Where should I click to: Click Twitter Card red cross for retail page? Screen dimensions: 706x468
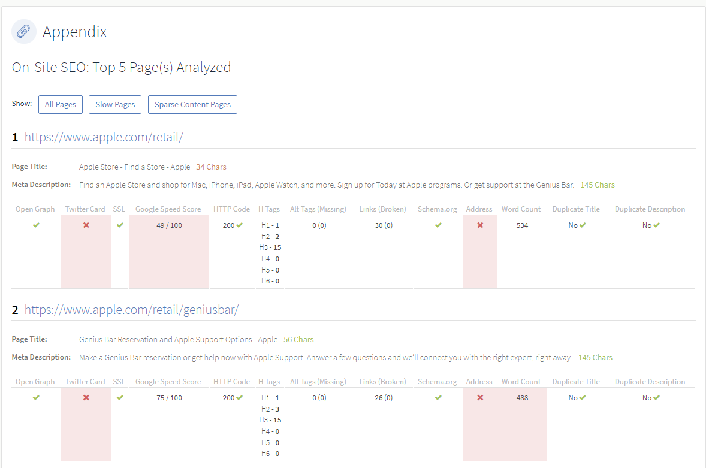(x=86, y=225)
